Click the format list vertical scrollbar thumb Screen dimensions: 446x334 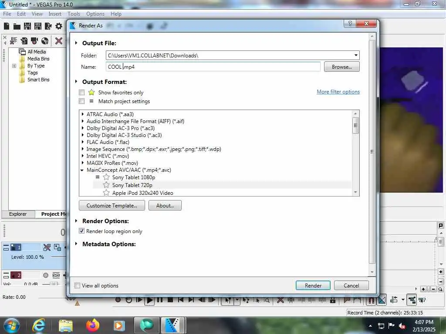(355, 125)
